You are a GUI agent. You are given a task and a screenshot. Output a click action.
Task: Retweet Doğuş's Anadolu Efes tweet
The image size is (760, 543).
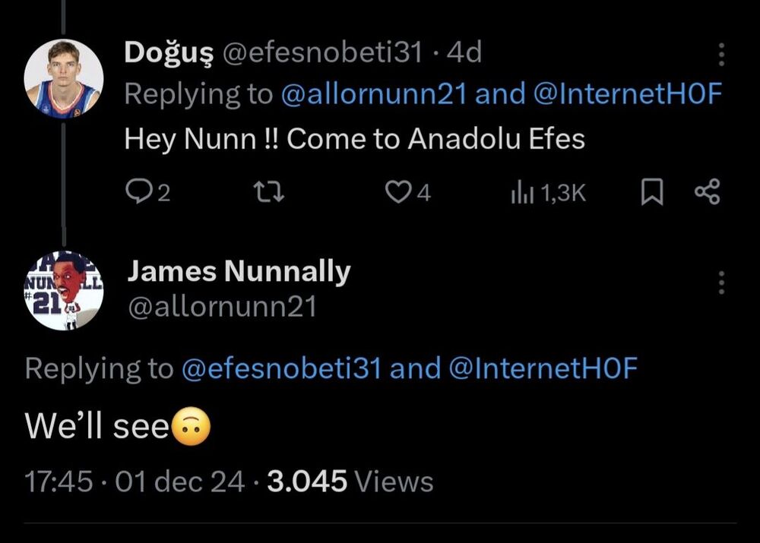(x=271, y=193)
